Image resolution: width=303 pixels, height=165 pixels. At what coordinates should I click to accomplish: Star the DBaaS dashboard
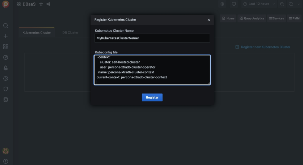41,4
